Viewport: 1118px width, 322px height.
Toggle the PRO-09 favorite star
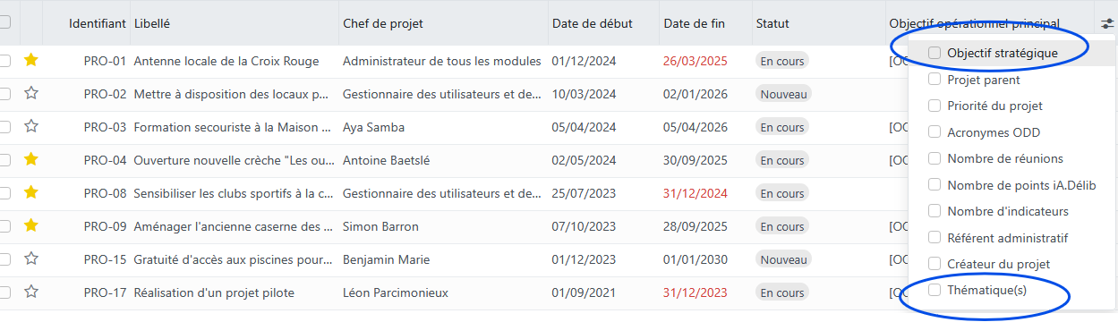click(31, 226)
